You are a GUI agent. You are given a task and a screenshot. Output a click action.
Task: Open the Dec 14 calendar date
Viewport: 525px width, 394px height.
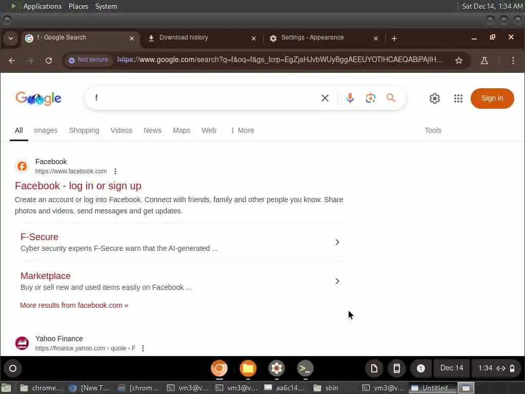coord(452,368)
